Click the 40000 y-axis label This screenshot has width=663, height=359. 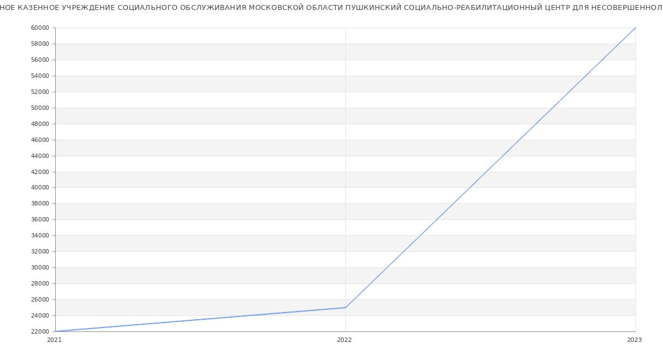click(x=40, y=188)
